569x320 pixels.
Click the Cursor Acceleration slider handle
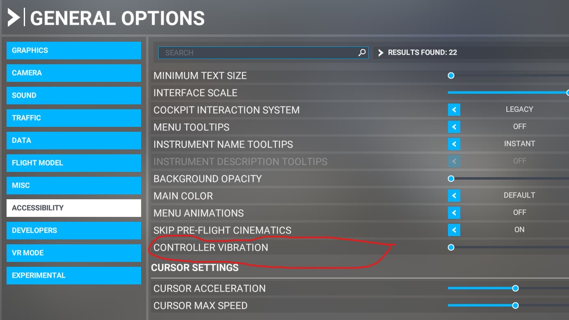(515, 288)
